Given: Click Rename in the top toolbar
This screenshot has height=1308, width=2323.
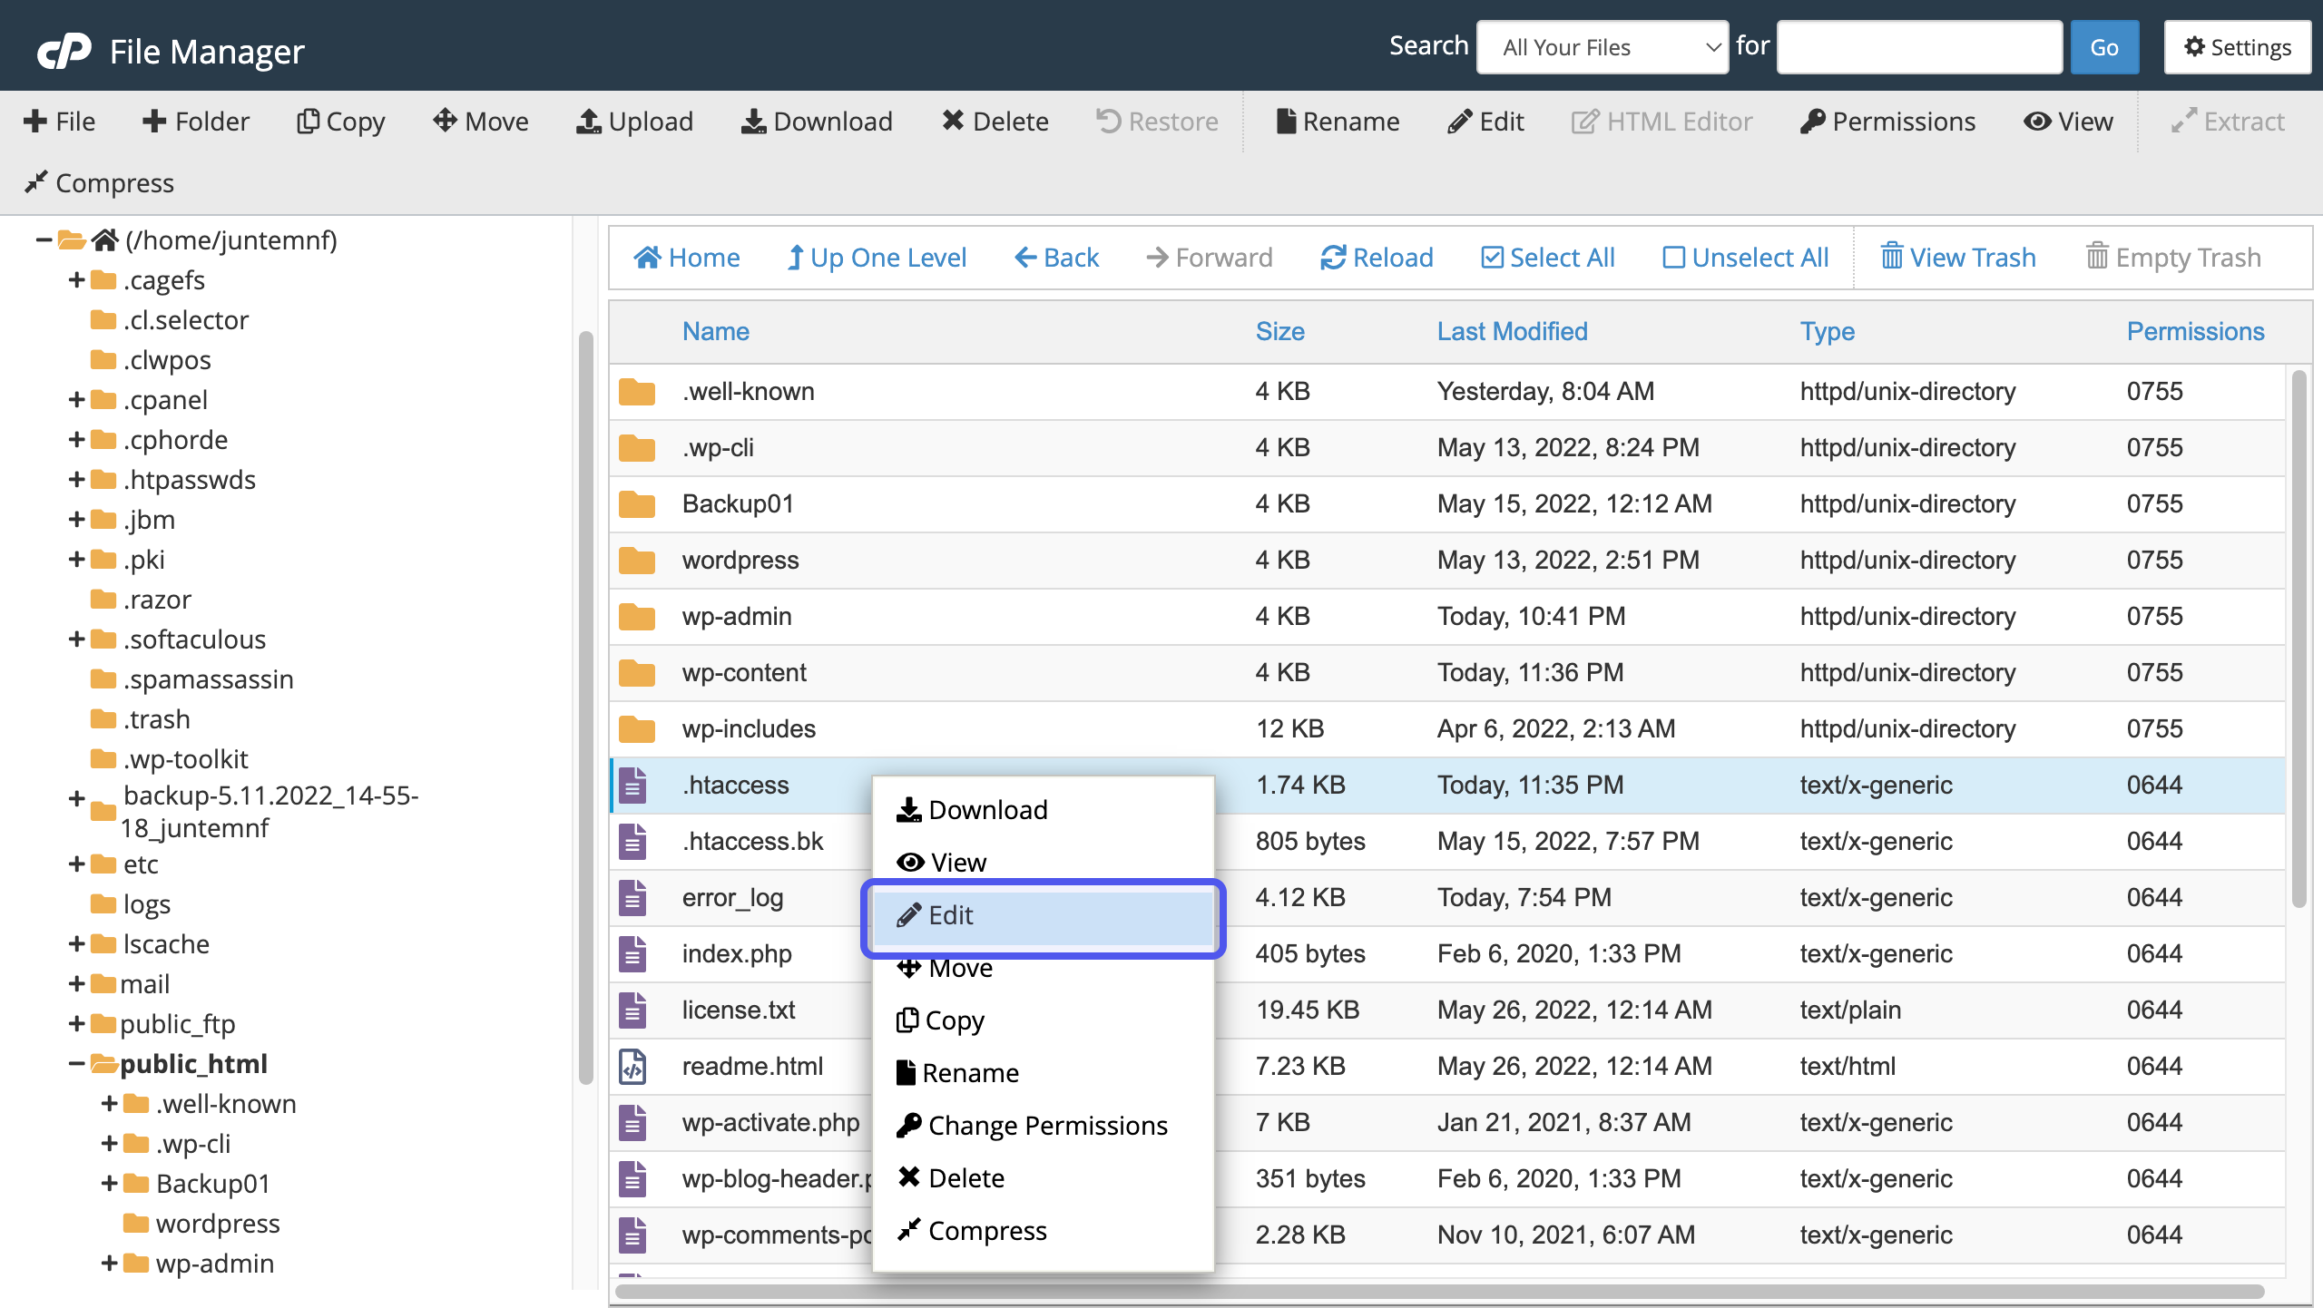Looking at the screenshot, I should click(1338, 122).
